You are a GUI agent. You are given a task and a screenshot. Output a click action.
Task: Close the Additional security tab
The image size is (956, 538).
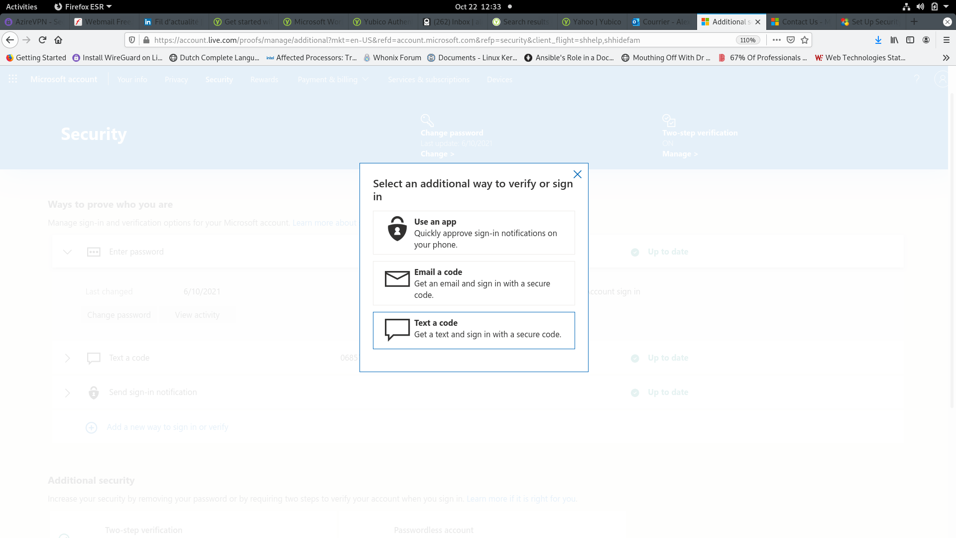(x=758, y=22)
